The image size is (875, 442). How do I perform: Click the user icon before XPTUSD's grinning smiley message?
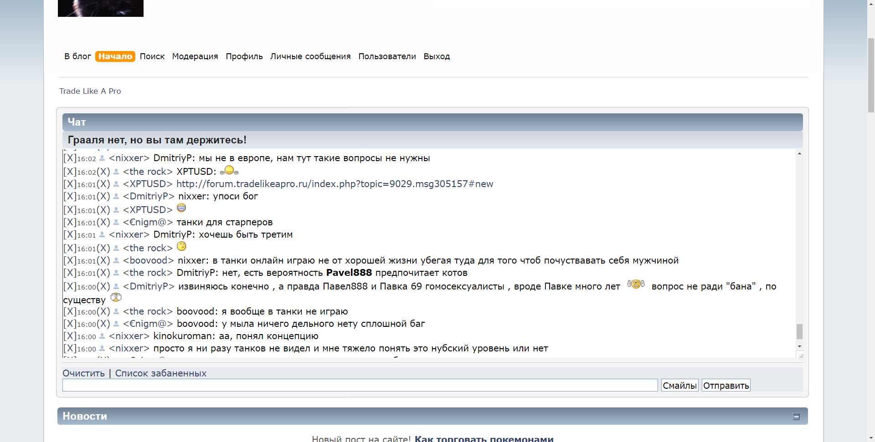click(x=116, y=210)
